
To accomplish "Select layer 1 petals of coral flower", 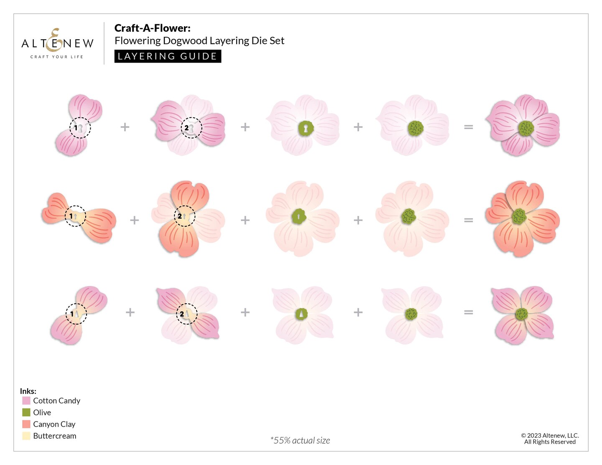I will 79,218.
